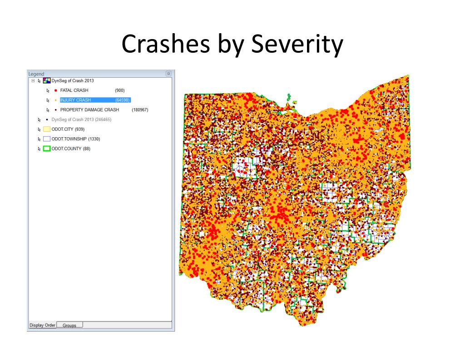Screen dimensions: 465x349
Task: Select the highlighted INJURY CRASH entry
Action: tap(95, 100)
